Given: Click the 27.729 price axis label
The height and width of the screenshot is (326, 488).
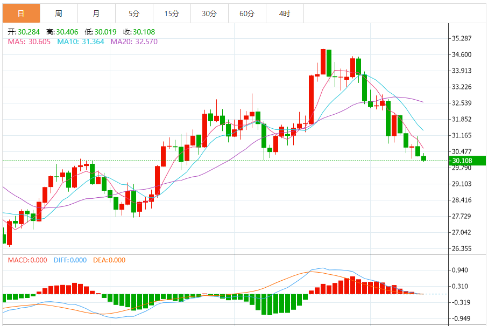Looking at the screenshot, I should (462, 216).
